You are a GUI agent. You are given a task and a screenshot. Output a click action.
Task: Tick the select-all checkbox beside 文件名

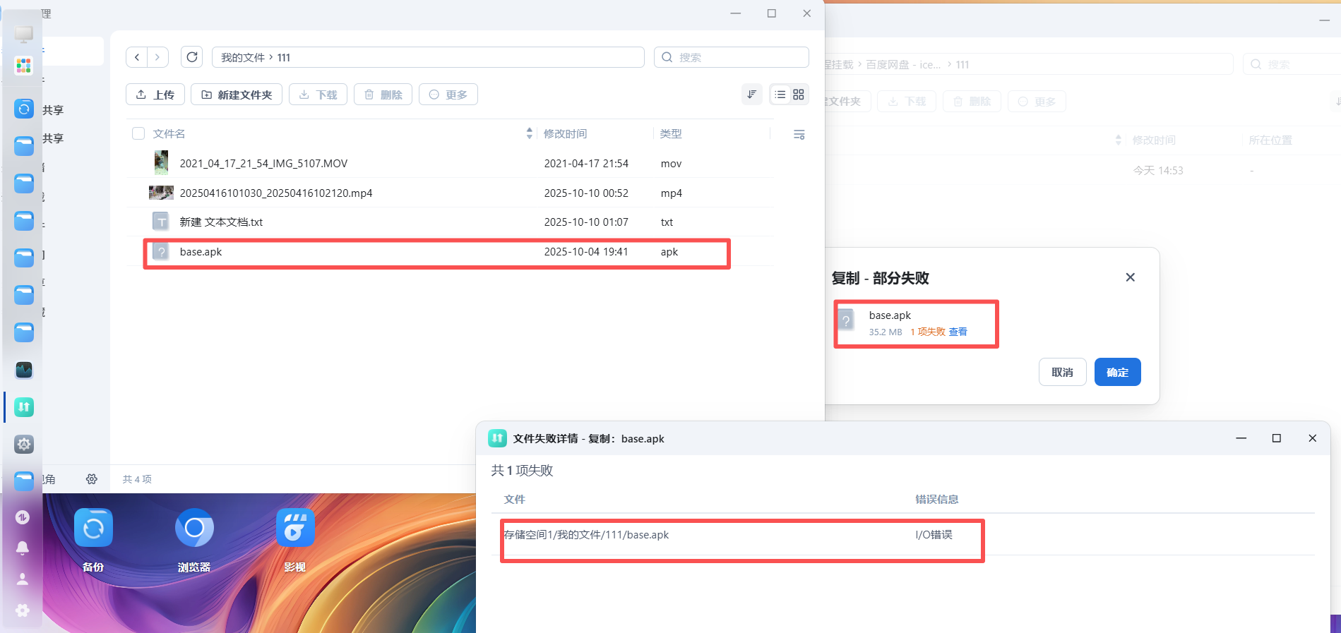pos(138,133)
